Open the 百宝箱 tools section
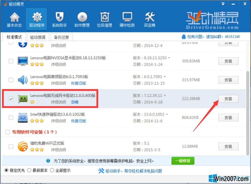The width and height of the screenshot is (251, 184). 150,20
